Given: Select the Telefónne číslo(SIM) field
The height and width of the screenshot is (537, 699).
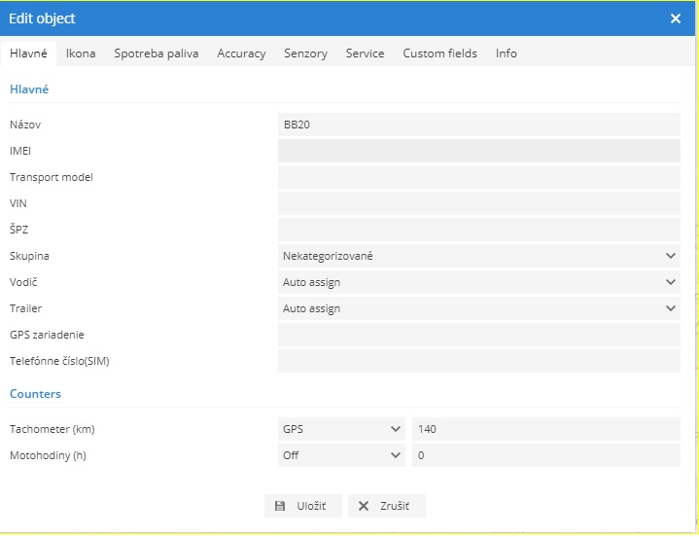Looking at the screenshot, I should click(x=478, y=361).
